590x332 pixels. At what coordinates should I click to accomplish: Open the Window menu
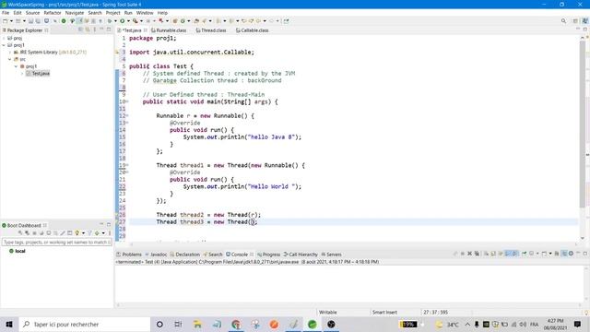145,13
